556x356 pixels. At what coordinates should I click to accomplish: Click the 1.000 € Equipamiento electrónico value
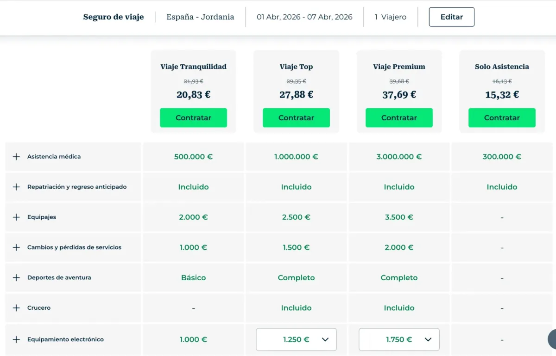(194, 339)
